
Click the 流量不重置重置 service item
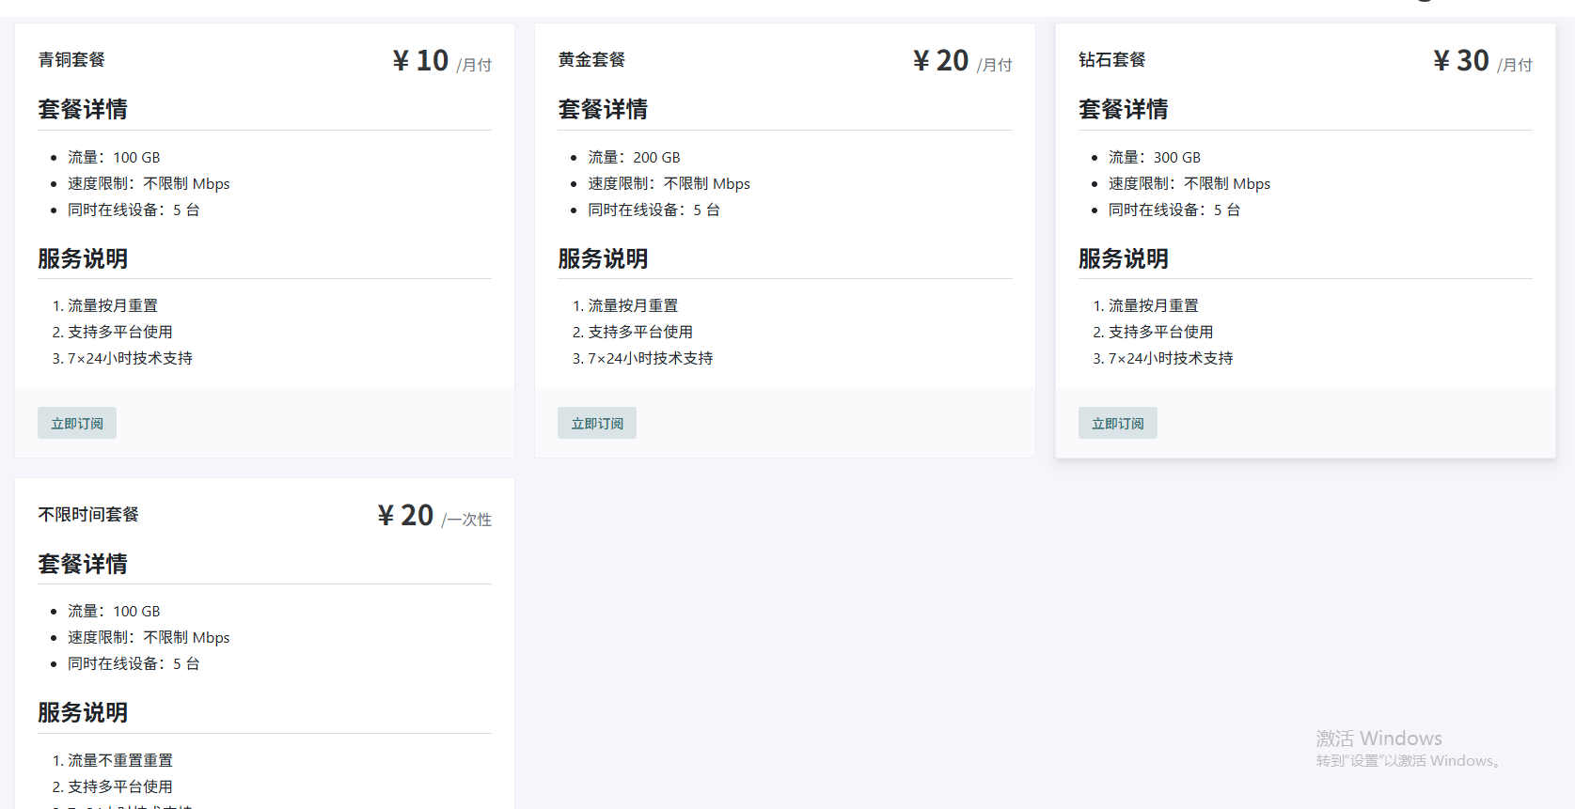click(x=119, y=760)
